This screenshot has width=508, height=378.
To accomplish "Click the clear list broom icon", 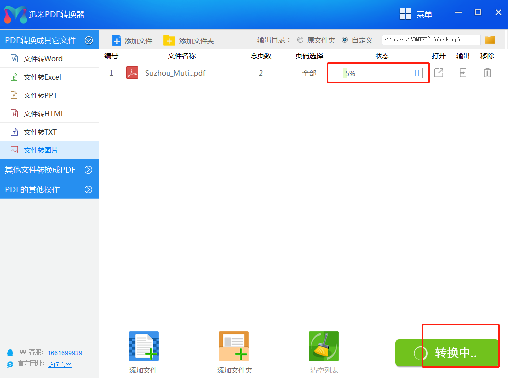I will click(x=324, y=346).
